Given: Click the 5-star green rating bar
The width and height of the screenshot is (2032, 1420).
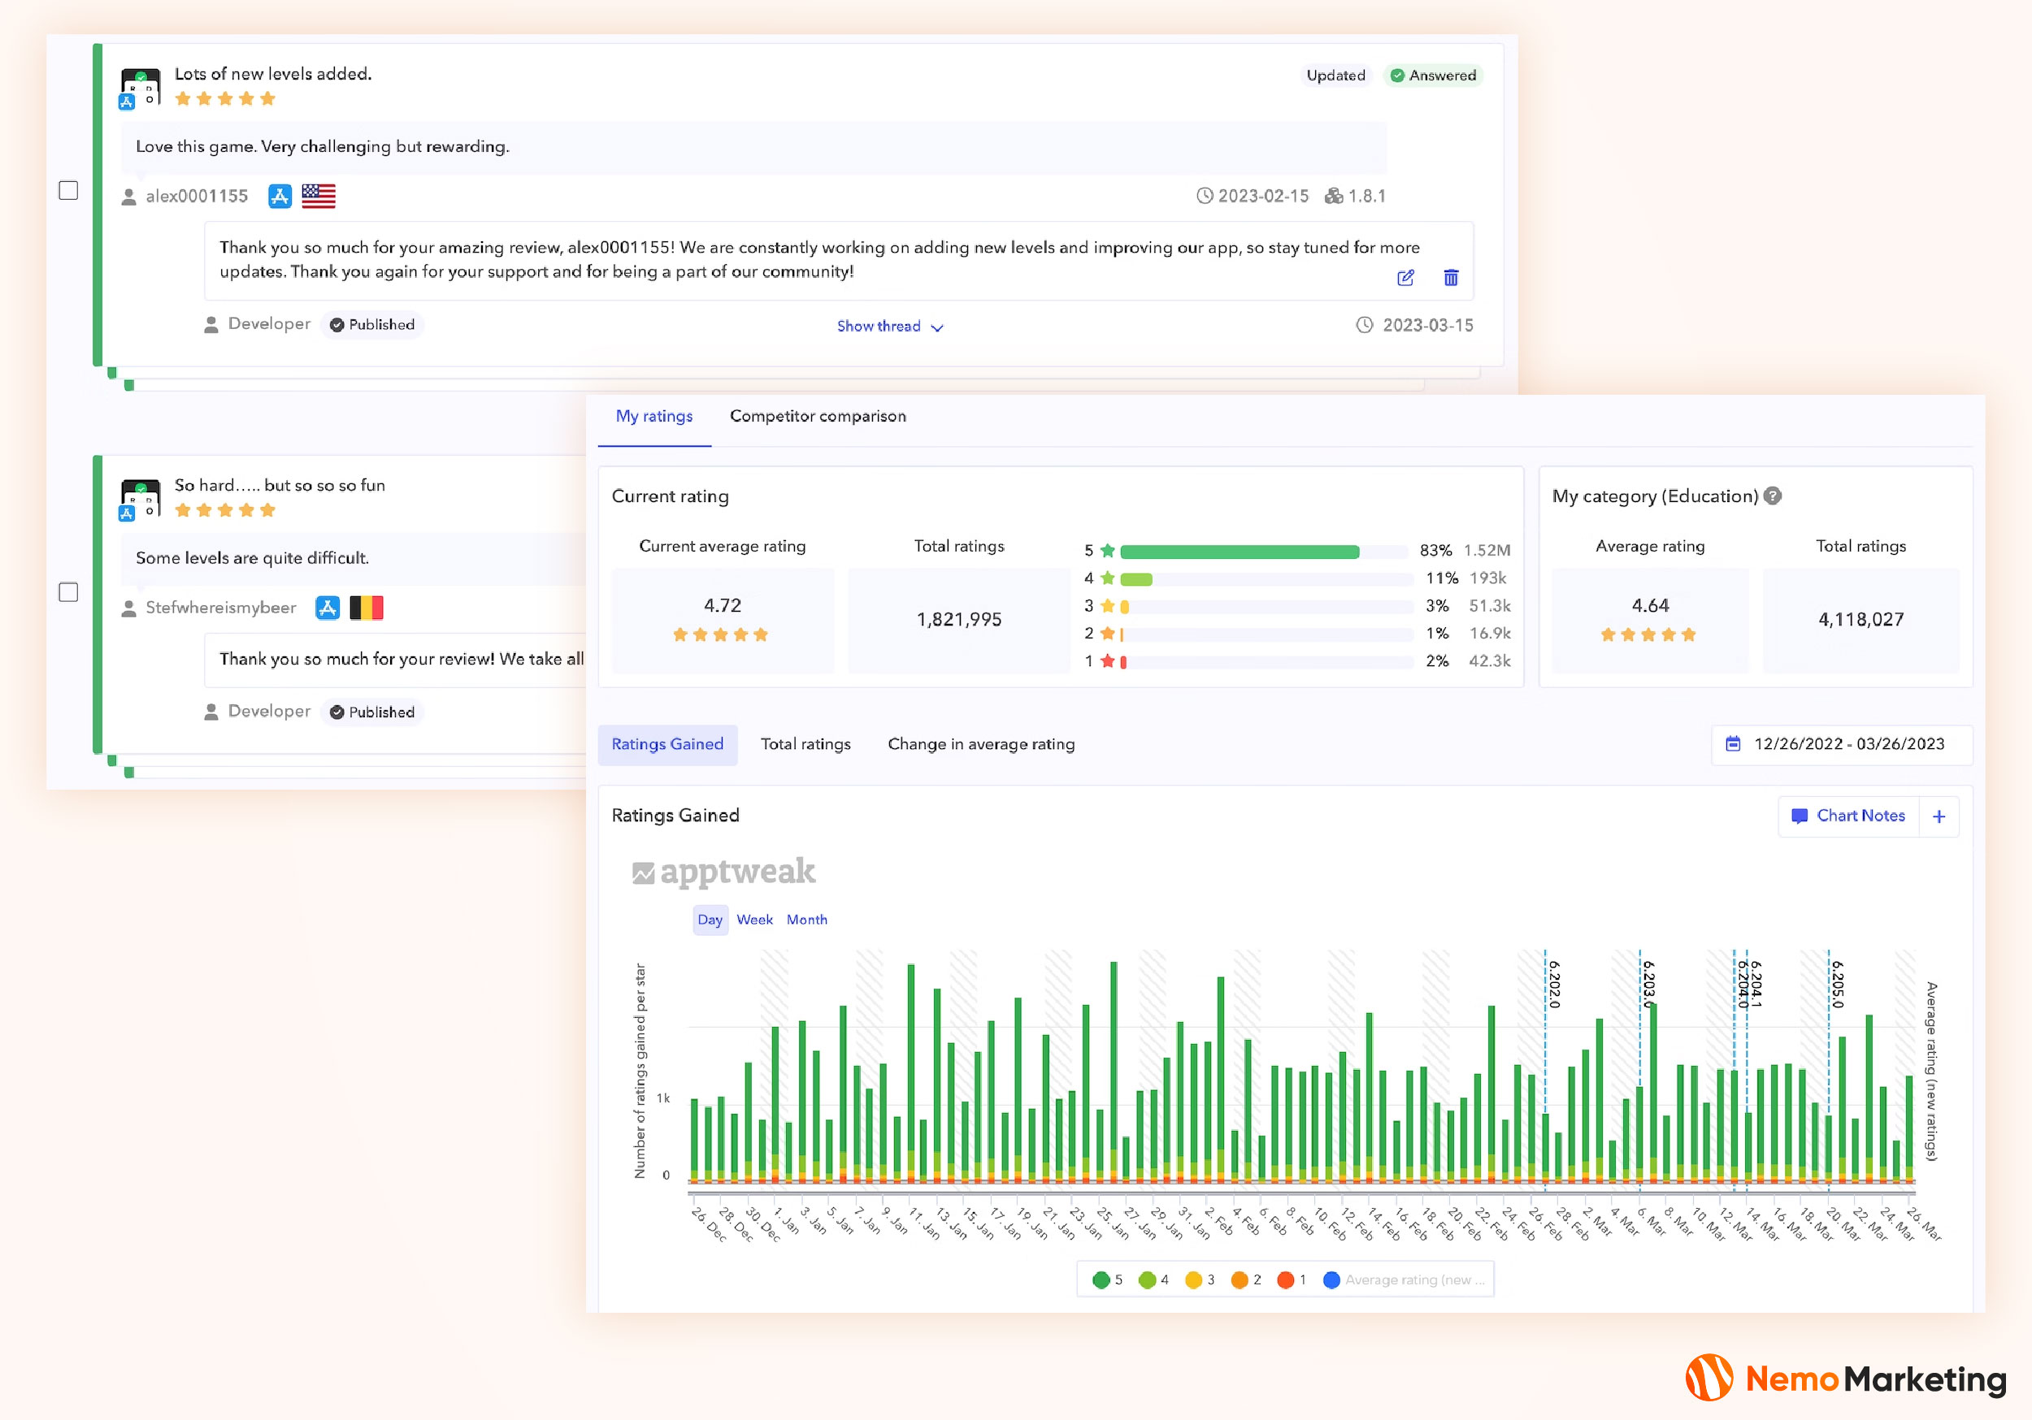Looking at the screenshot, I should (x=1238, y=552).
